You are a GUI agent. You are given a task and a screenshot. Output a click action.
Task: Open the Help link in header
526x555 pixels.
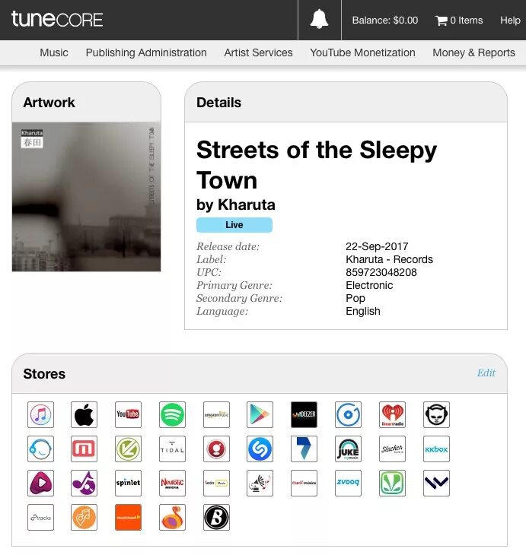click(510, 21)
